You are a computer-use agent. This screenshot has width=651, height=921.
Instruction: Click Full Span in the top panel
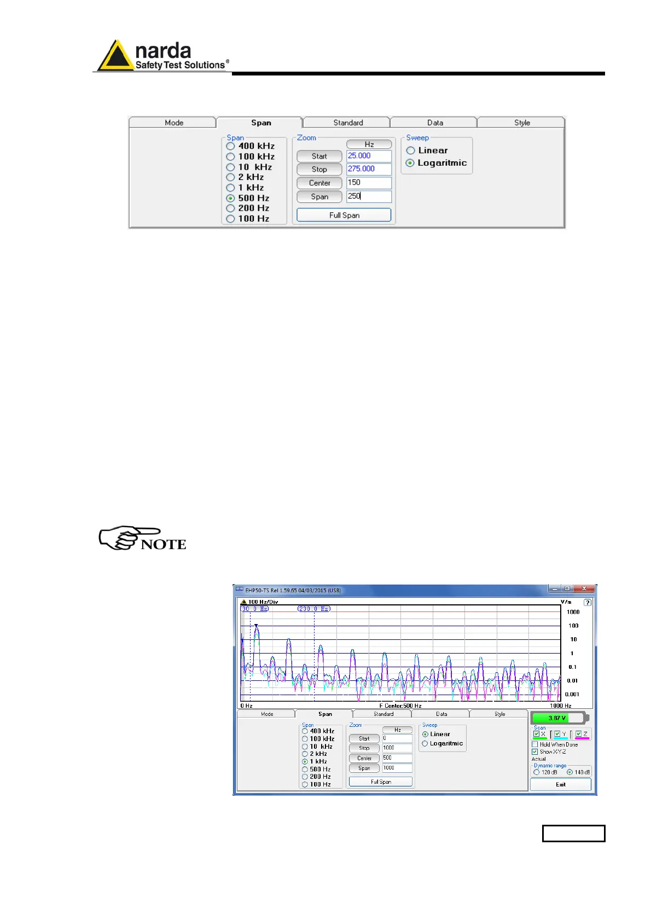(x=344, y=215)
